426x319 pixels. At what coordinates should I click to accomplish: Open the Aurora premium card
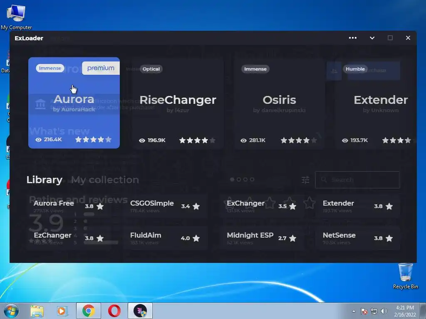pos(74,103)
